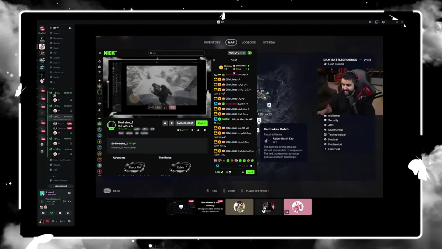Image resolution: width=442 pixels, height=249 pixels.
Task: Click Kick search input field
Action: coord(176,53)
